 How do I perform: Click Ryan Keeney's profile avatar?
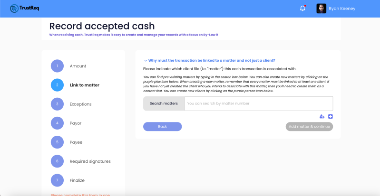[x=322, y=9]
